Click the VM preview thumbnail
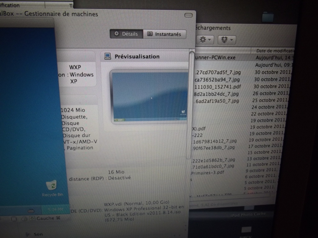Viewport: 318px width, 238px height. coord(149,97)
